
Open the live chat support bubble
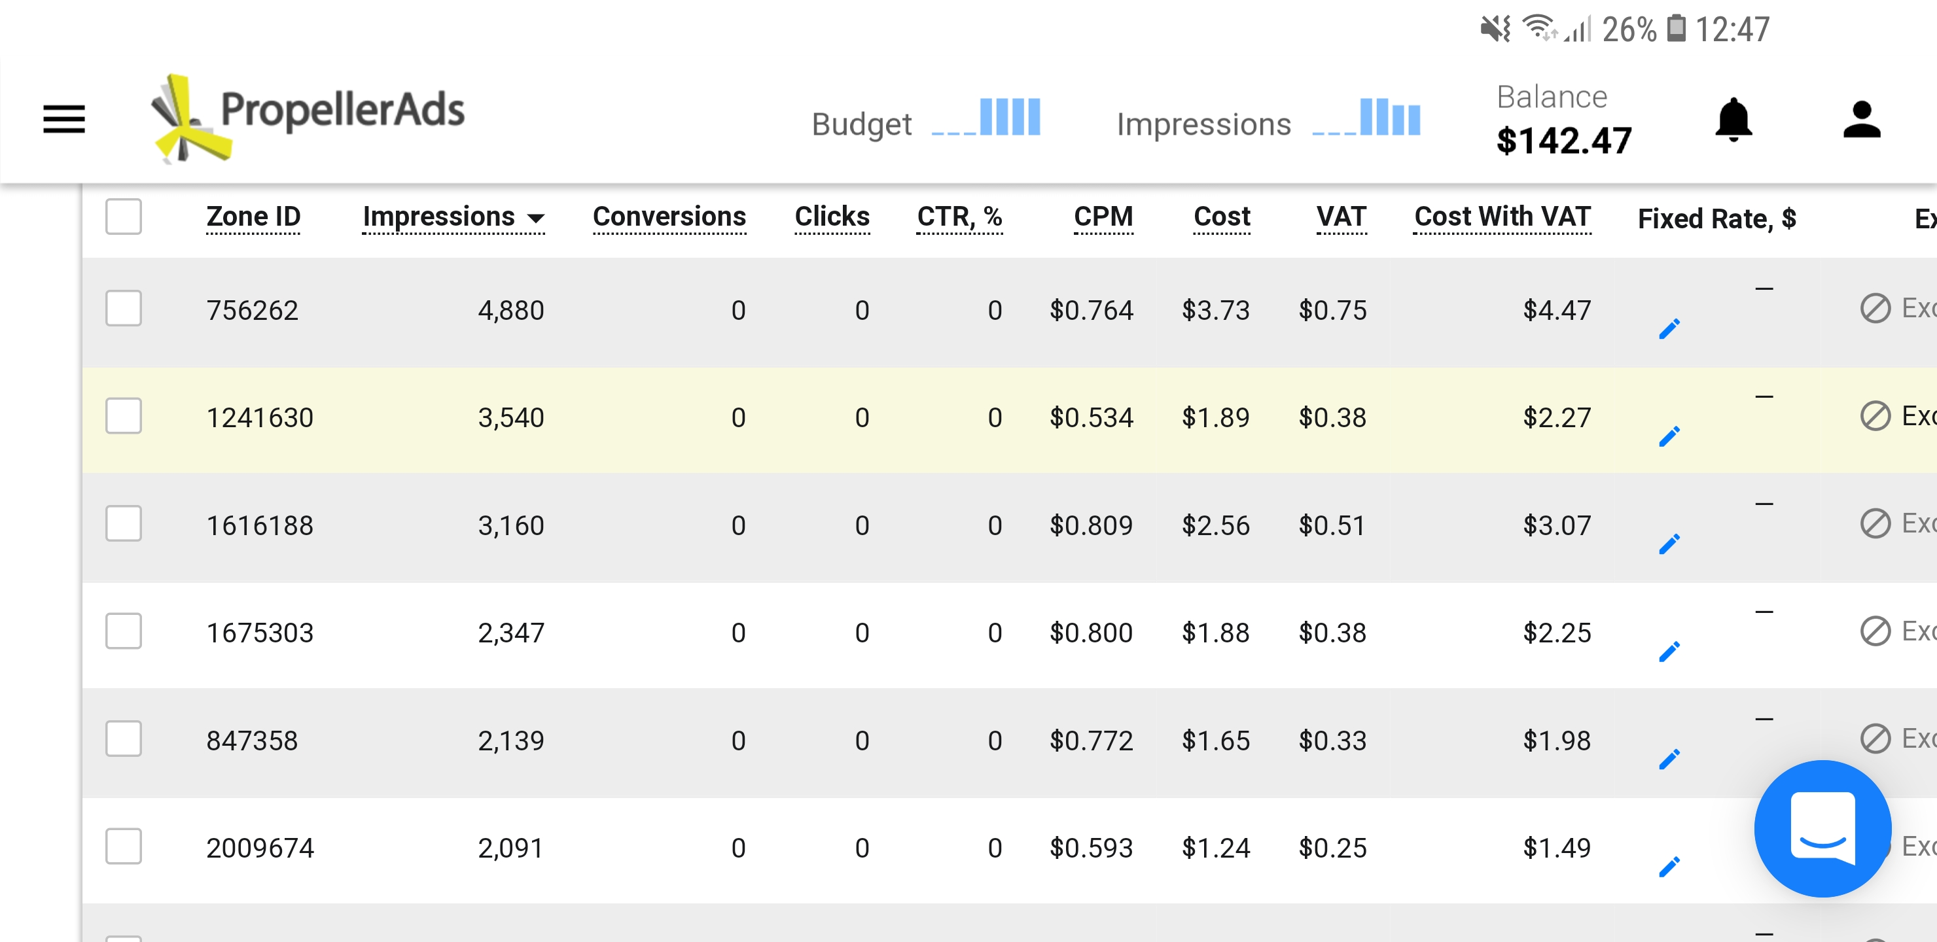pos(1822,828)
